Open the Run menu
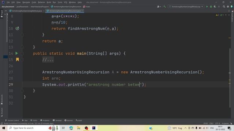This screenshot has height=131, width=234. (54, 2)
